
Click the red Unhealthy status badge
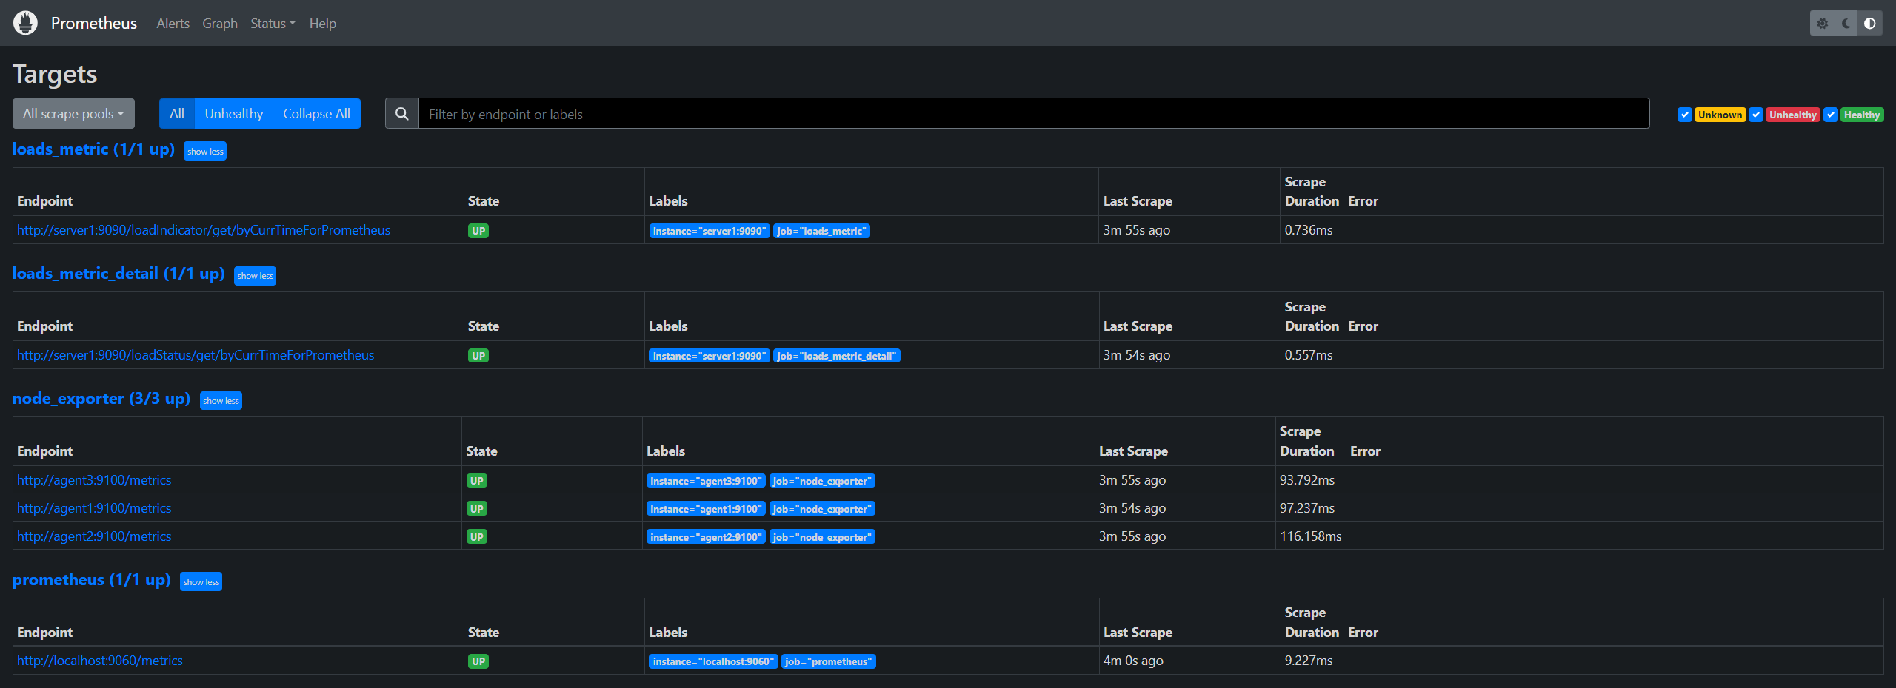[1792, 115]
